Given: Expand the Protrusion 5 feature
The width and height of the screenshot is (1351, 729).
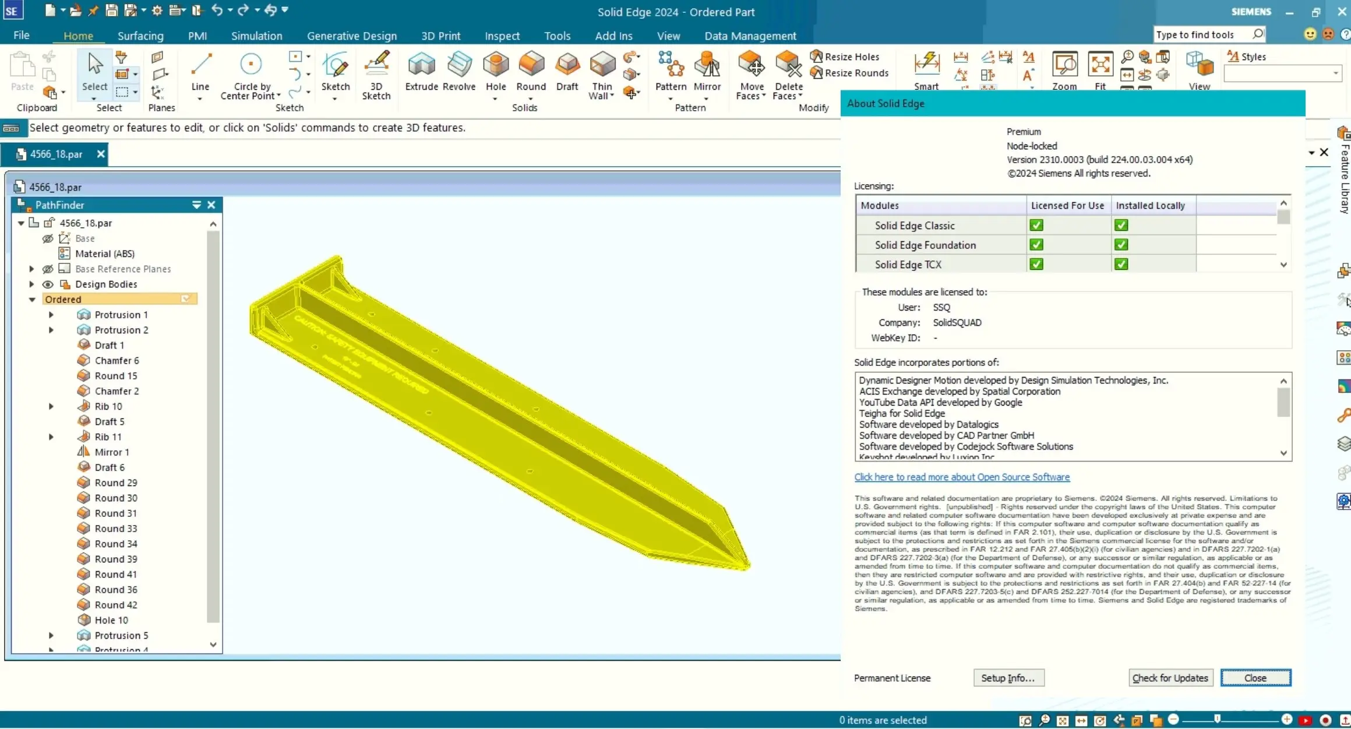Looking at the screenshot, I should 51,635.
